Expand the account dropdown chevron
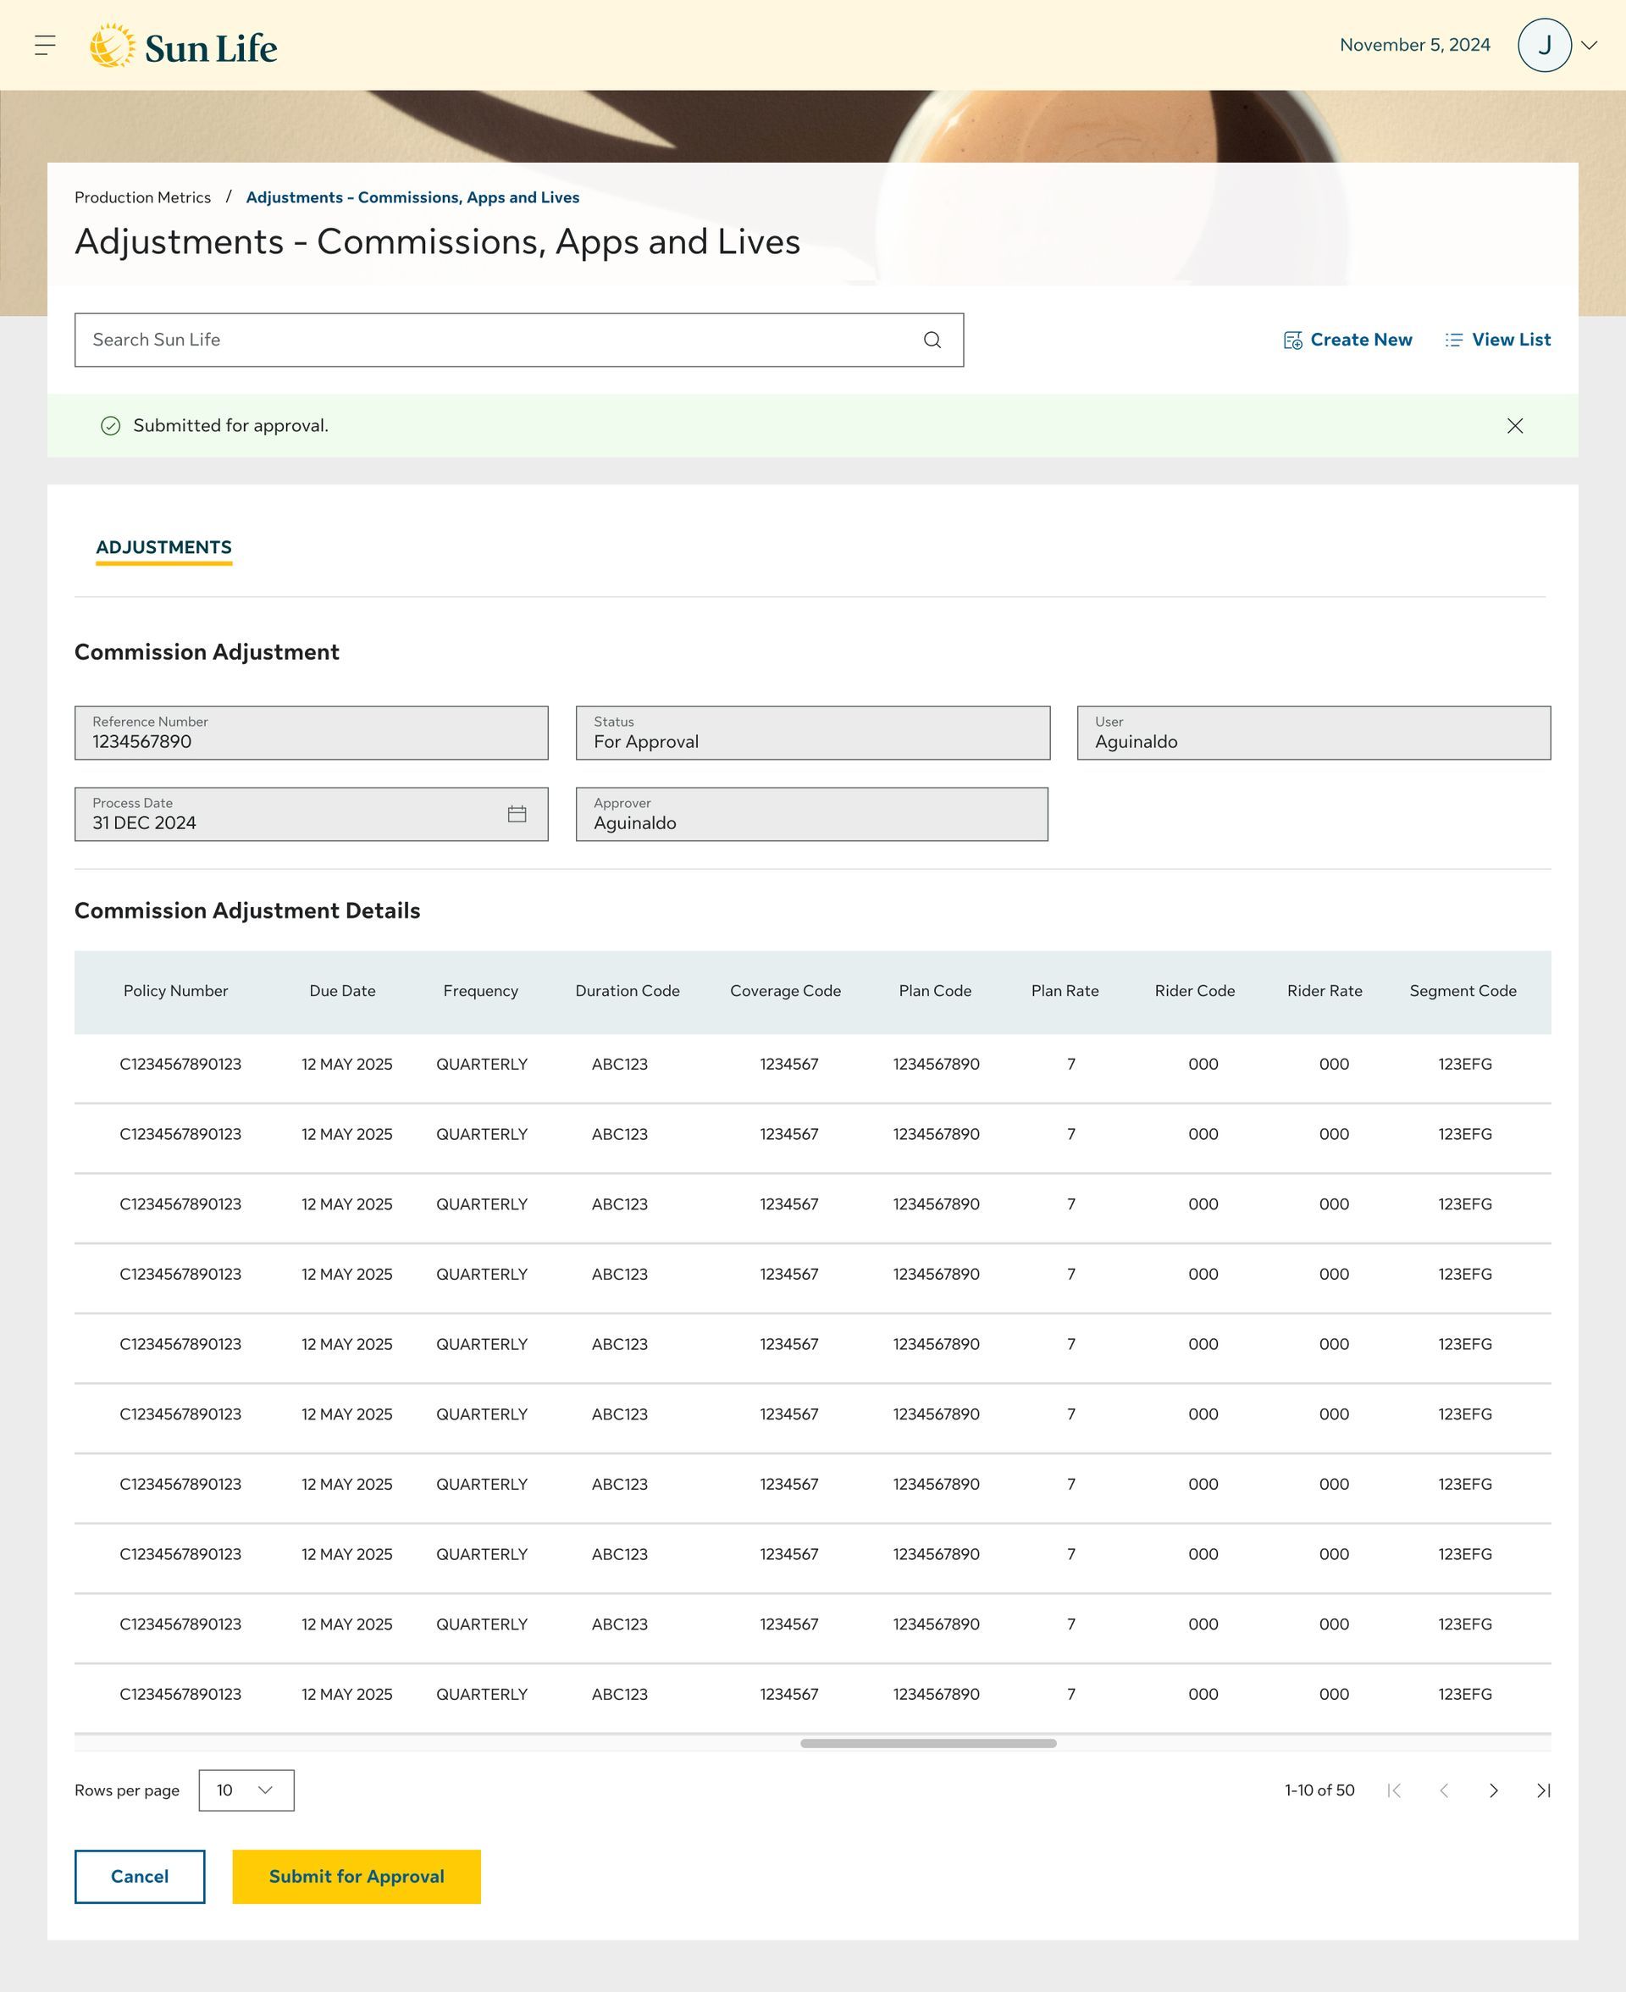Image resolution: width=1626 pixels, height=1992 pixels. (1590, 45)
